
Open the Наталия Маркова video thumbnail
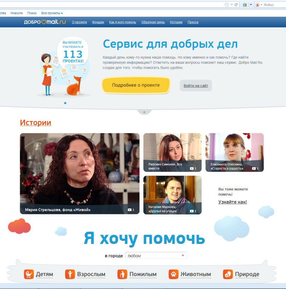(x=172, y=195)
